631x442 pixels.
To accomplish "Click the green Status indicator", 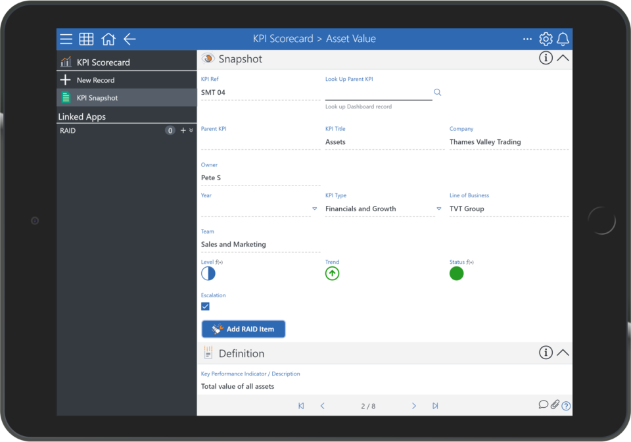I will coord(457,273).
